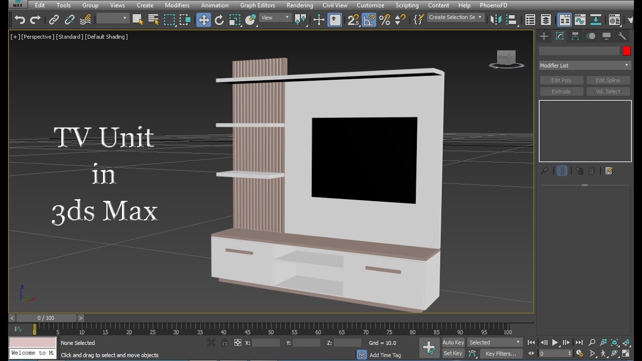Toggle Angle Snap on or off
Image resolution: width=642 pixels, height=361 pixels.
click(369, 20)
